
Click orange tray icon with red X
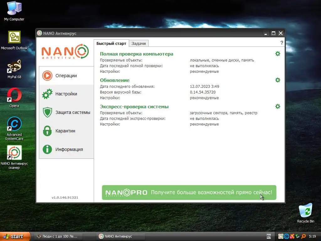[292, 236]
